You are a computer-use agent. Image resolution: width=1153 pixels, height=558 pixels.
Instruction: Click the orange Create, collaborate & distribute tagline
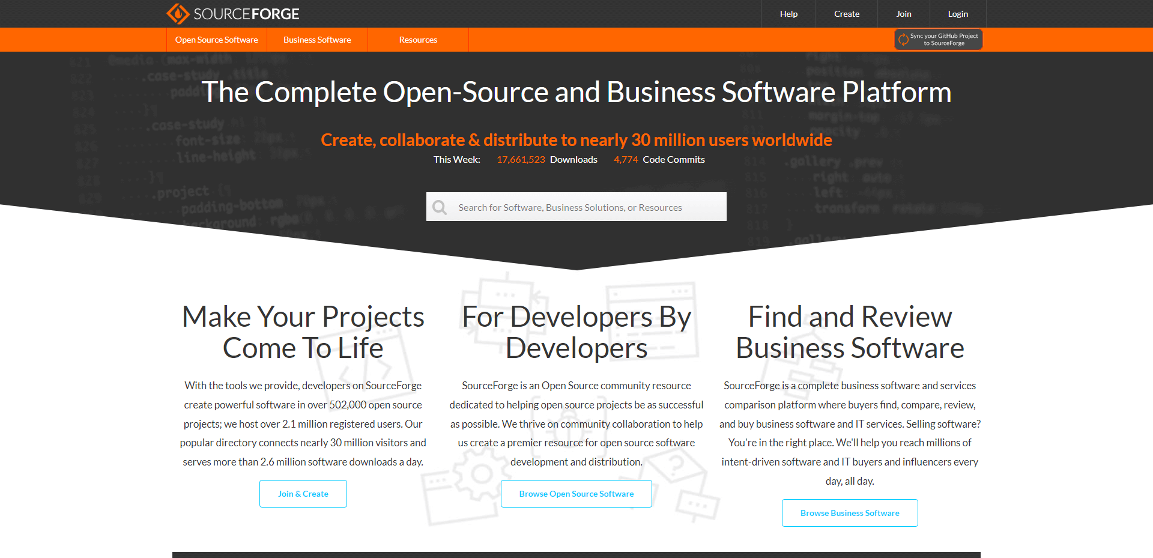(576, 140)
